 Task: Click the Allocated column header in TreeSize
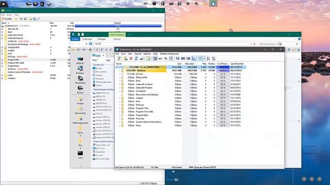coord(190,64)
